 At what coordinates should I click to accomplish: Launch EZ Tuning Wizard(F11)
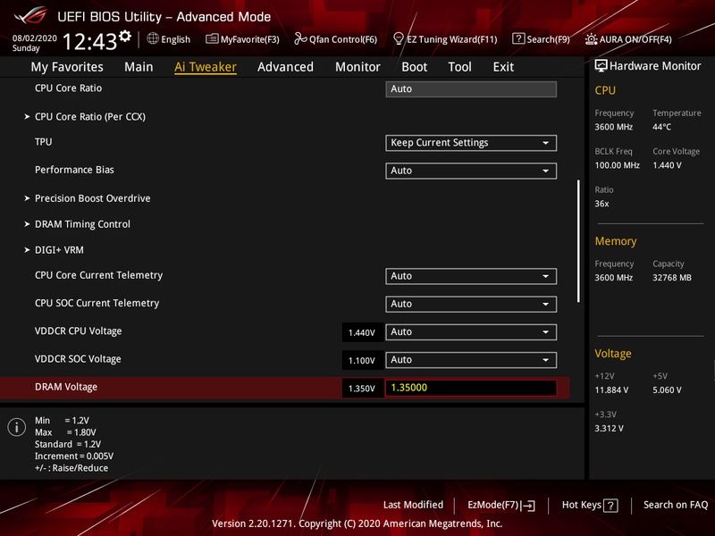point(445,39)
